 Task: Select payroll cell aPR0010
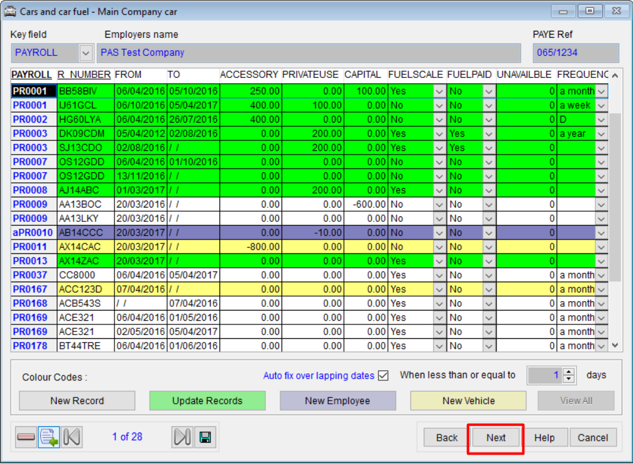pos(33,233)
